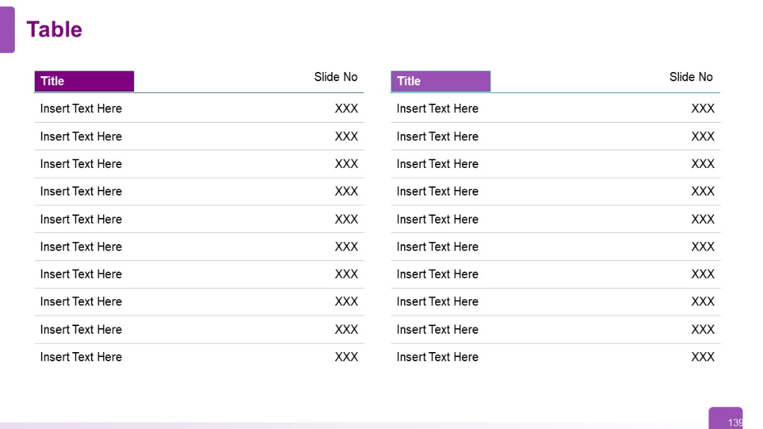763x429 pixels.
Task: Click the last XXX value in right table
Action: (x=703, y=357)
